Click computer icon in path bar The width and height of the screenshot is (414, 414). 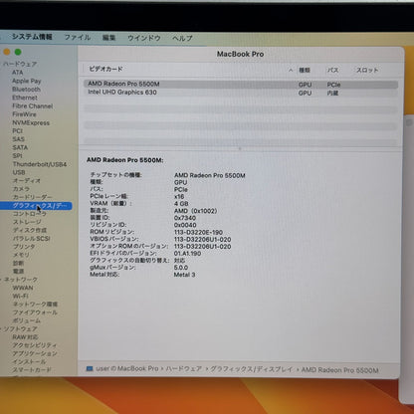pos(90,369)
